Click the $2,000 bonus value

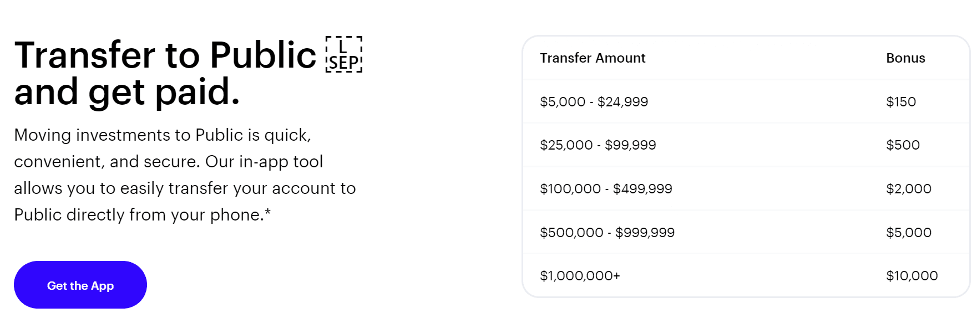pos(909,189)
